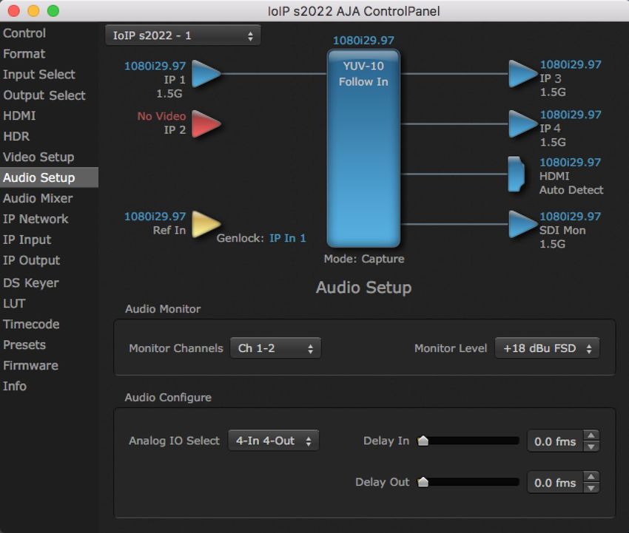Close the AJA ControlPanel window

click(x=14, y=11)
